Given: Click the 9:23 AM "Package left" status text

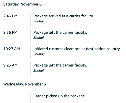Looking at the screenshot, I should (x=60, y=65).
